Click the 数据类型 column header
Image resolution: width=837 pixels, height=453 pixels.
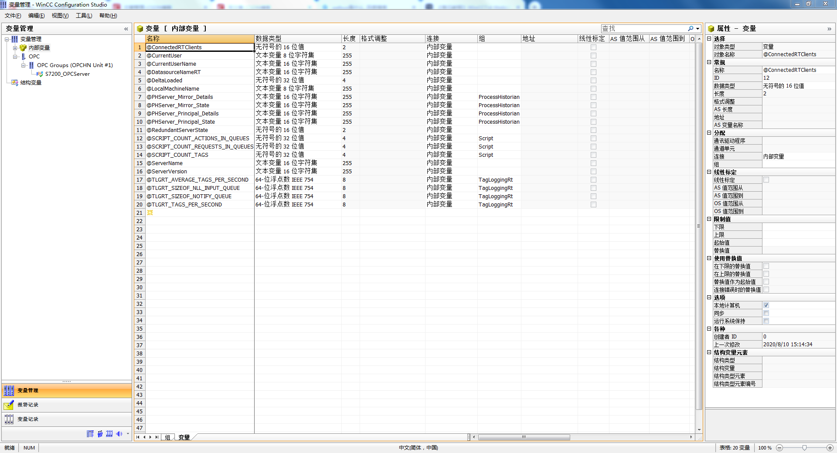298,39
